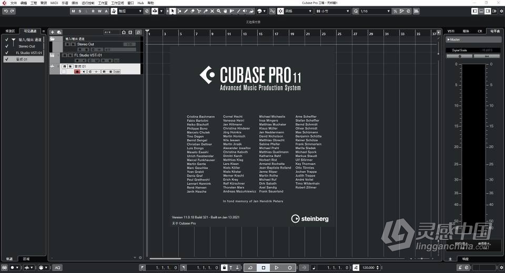This screenshot has height=273, width=505.
Task: Click the Stop button in the transport
Action: coord(264,268)
